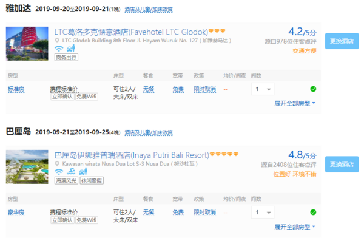Click the 海滨风光 tag on Inaya Putri
Viewport: 364px width, 238px height.
click(66, 180)
